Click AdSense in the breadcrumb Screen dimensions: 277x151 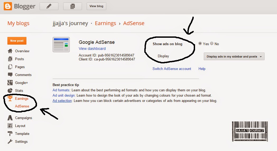pyautogui.click(x=134, y=23)
